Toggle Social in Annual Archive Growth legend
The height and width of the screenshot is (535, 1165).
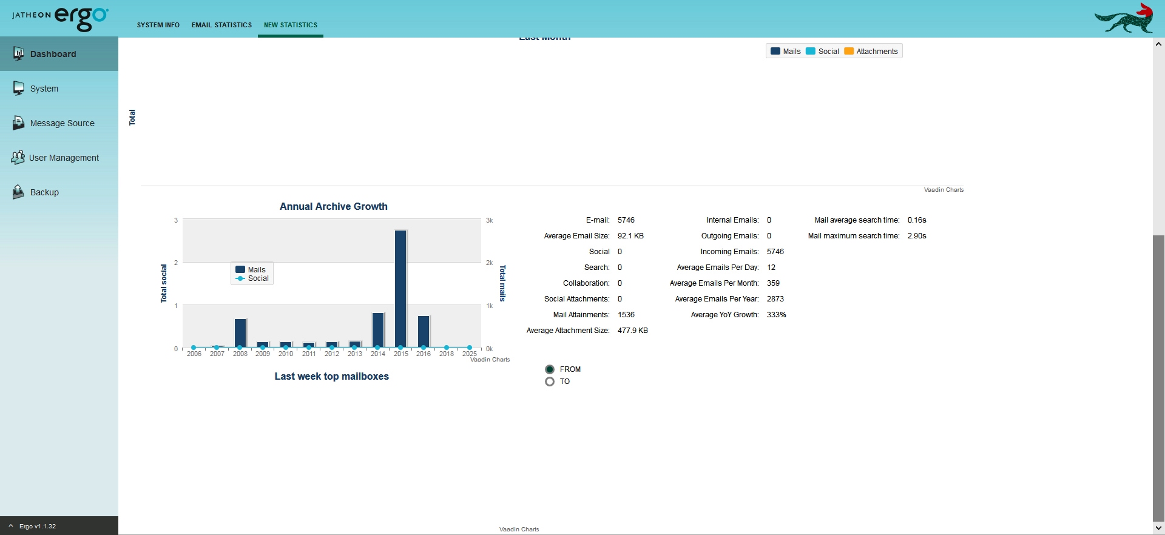252,278
